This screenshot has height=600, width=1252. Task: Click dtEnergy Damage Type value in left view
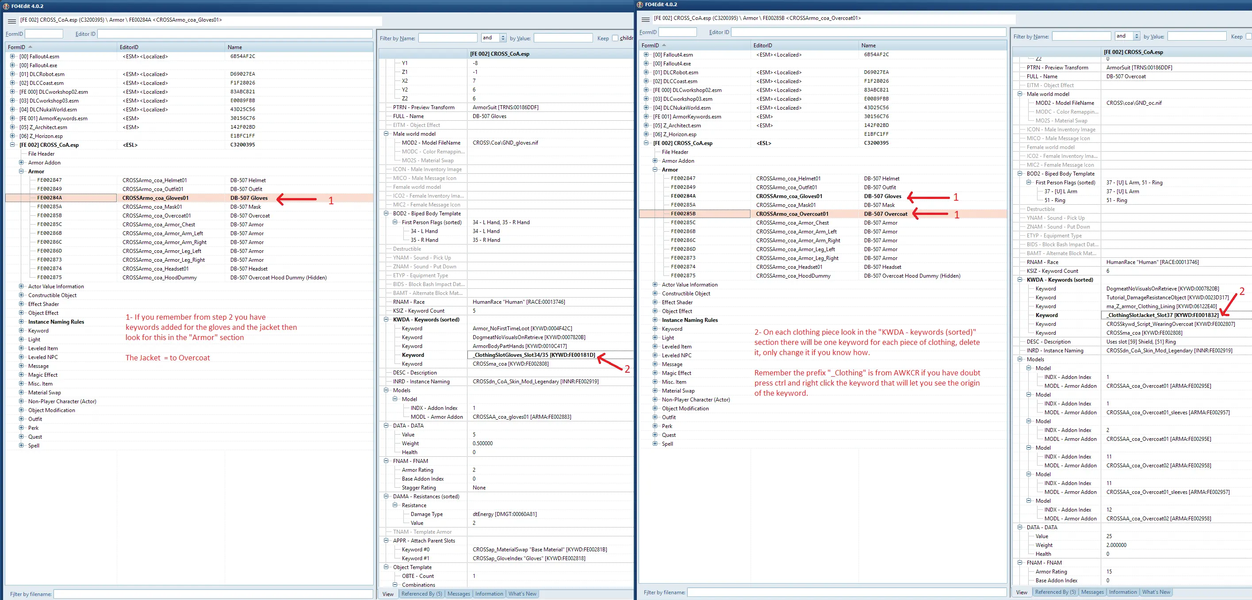click(x=505, y=514)
